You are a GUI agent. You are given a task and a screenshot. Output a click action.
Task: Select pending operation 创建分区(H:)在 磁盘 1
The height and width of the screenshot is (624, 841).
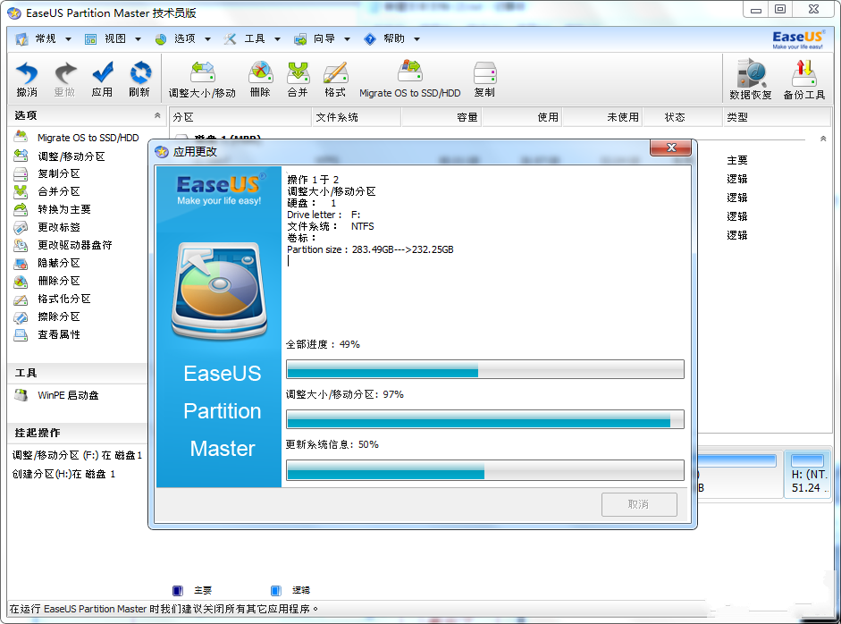(63, 474)
